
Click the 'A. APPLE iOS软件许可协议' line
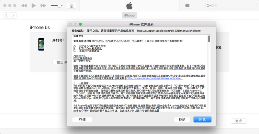coord(90,46)
